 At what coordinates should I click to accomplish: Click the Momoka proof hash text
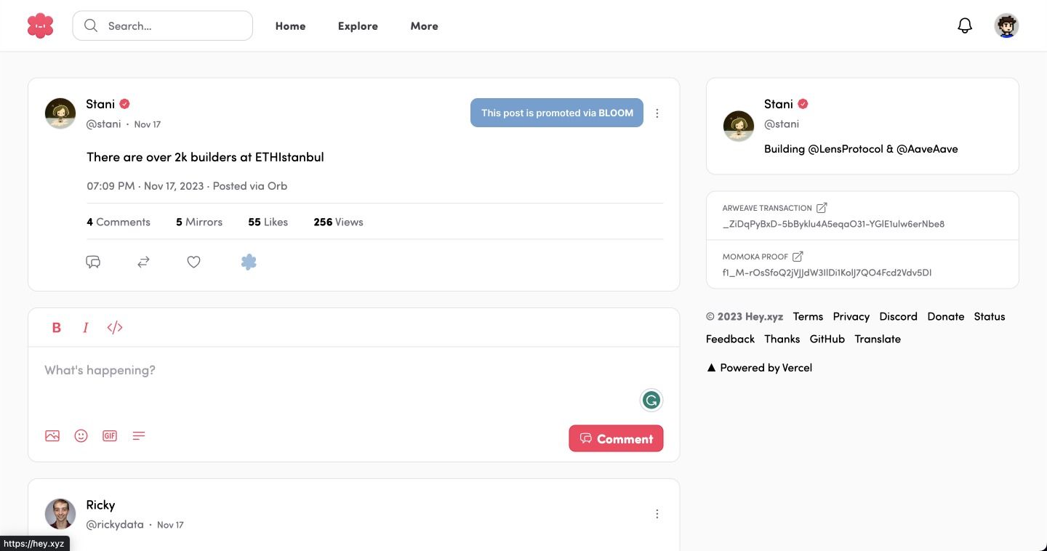pyautogui.click(x=827, y=273)
